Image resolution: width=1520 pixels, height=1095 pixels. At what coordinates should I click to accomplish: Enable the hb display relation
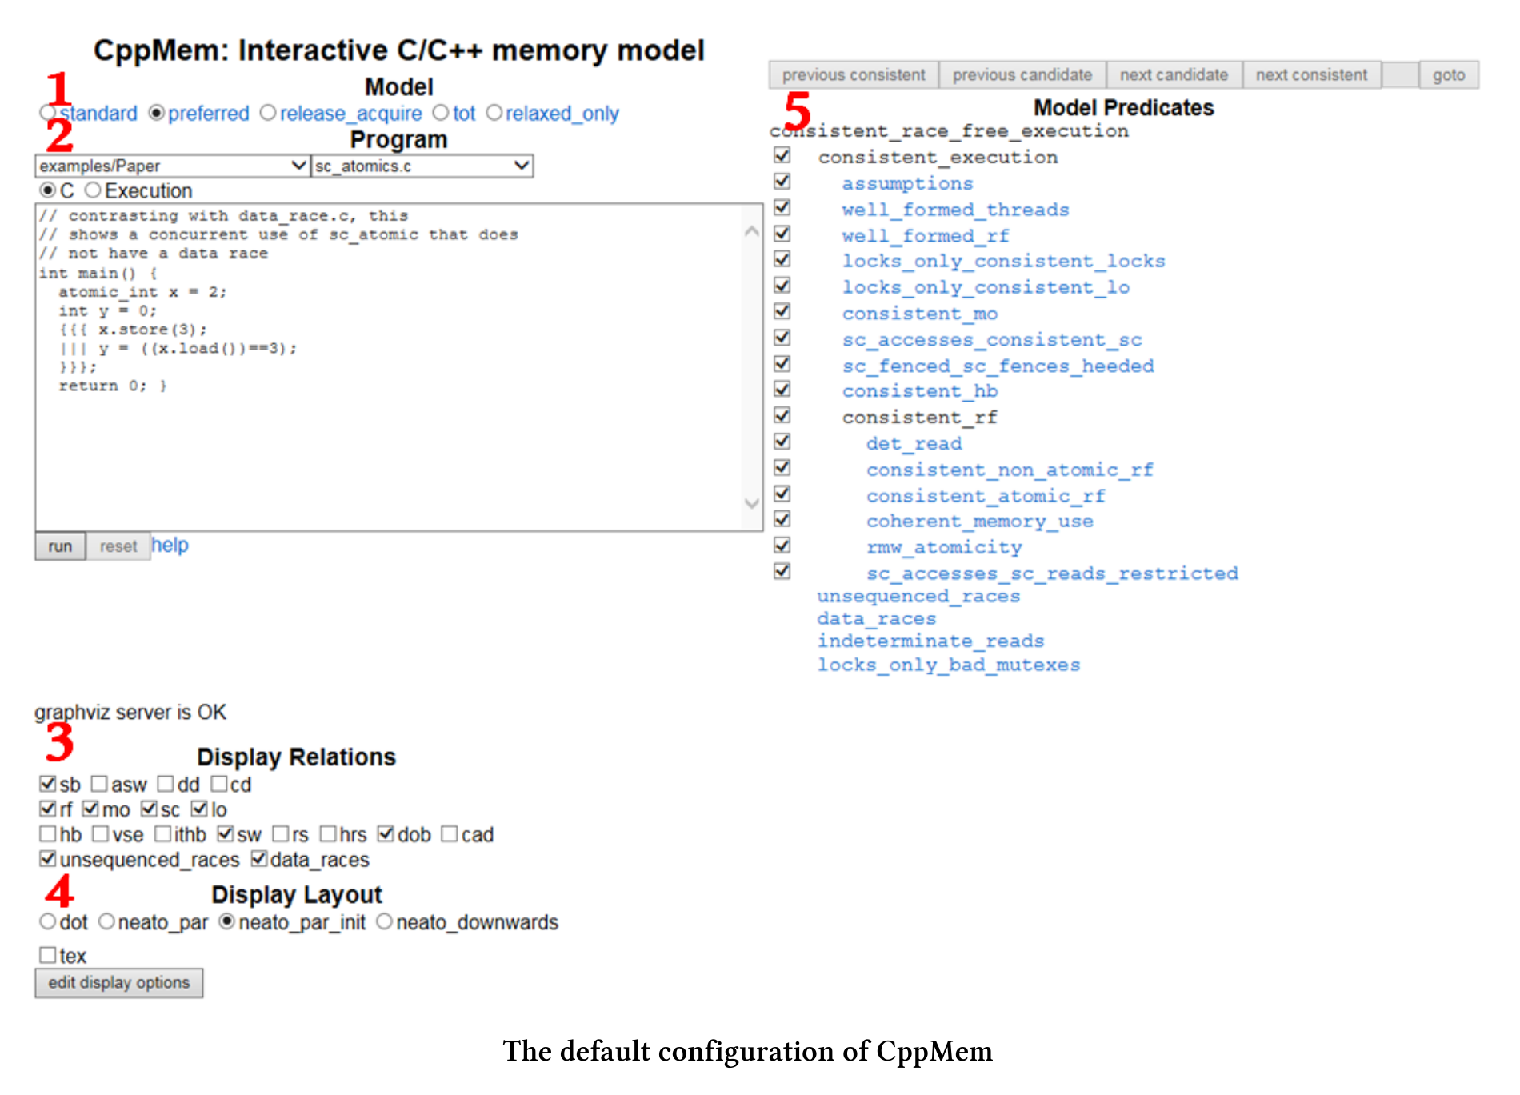[48, 834]
